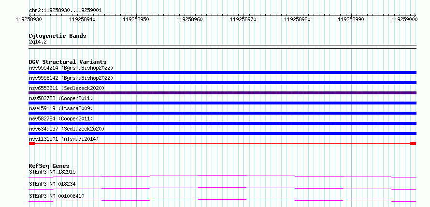Click the blue bar for nsv582783
This screenshot has width=430, height=207.
222,103
